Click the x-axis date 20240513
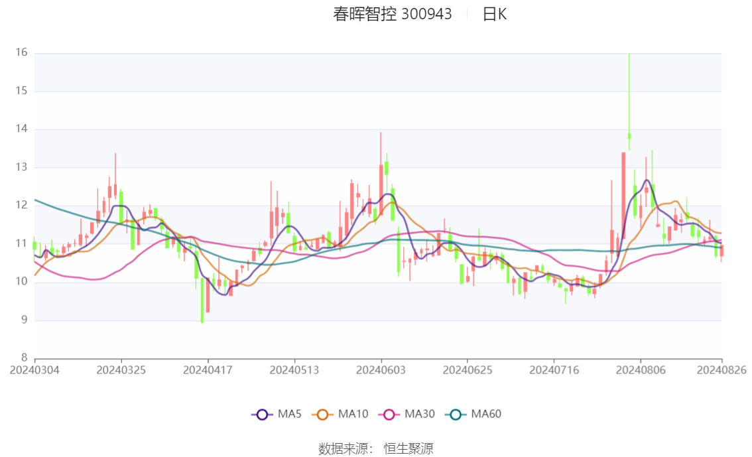This screenshot has width=752, height=457. (x=294, y=370)
